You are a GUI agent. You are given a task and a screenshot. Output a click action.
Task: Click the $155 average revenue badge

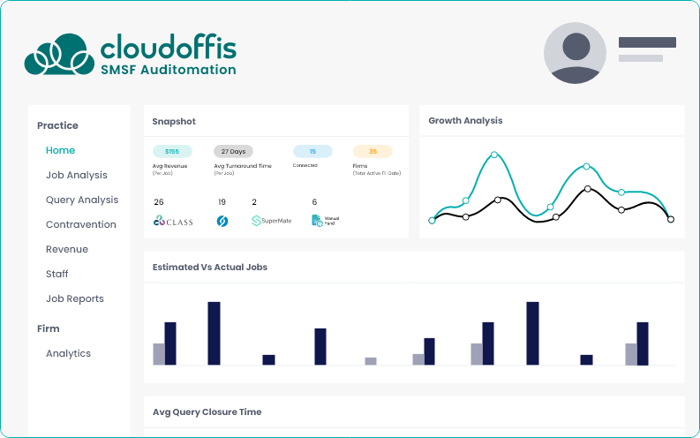(x=171, y=151)
